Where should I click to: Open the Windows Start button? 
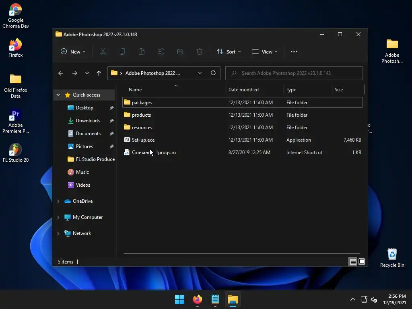(x=180, y=299)
